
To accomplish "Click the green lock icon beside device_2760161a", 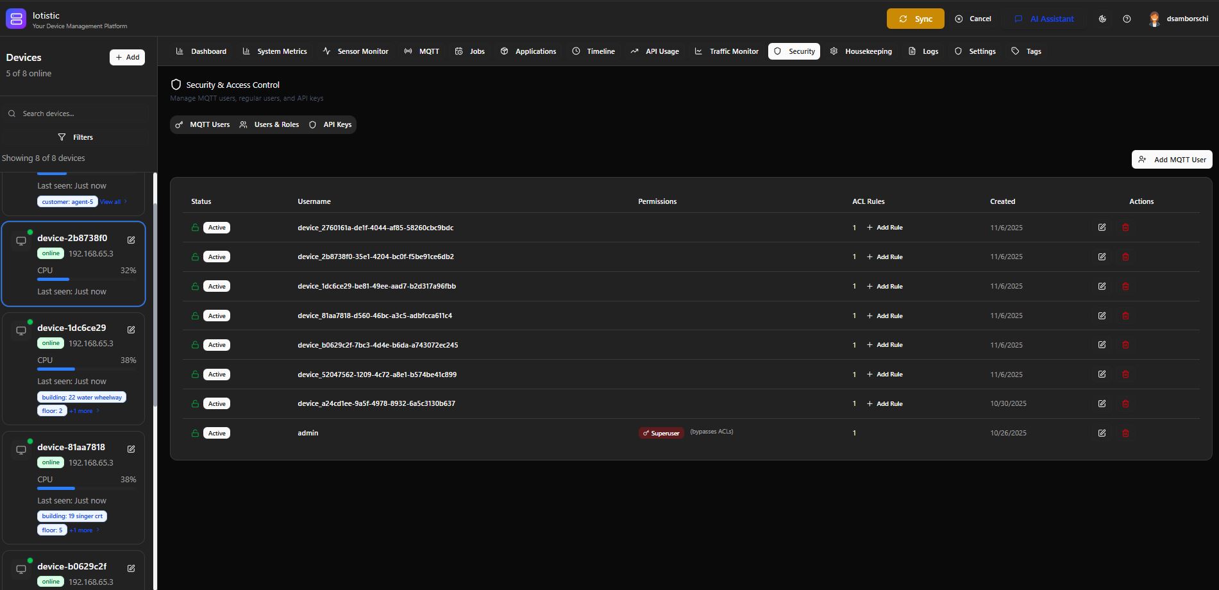I will [x=194, y=227].
